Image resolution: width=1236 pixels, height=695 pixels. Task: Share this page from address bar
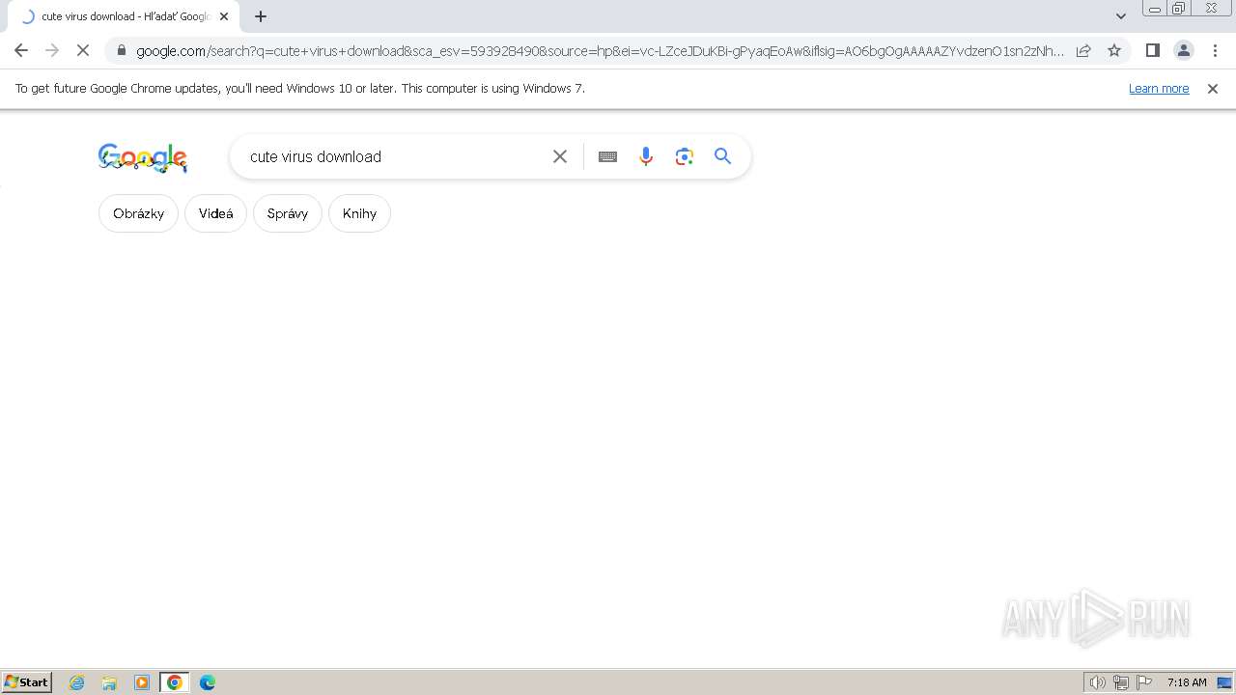1083,50
